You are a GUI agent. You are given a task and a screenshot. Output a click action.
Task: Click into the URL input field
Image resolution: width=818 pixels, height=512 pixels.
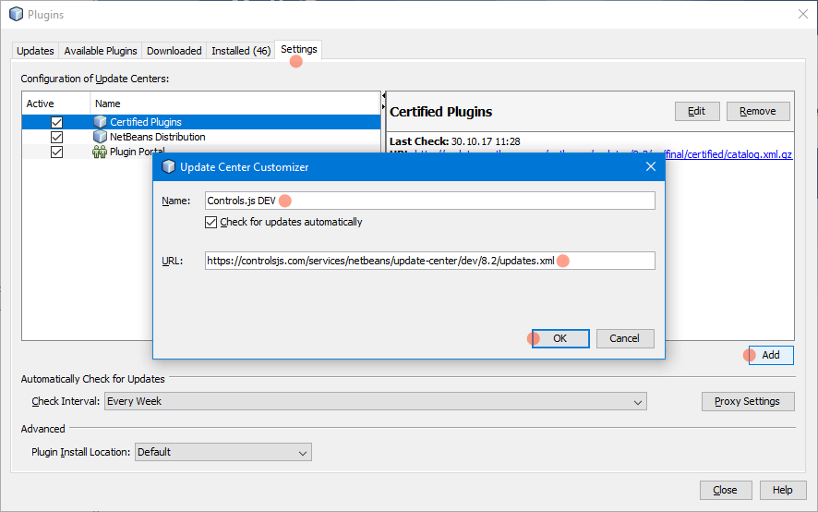point(430,261)
